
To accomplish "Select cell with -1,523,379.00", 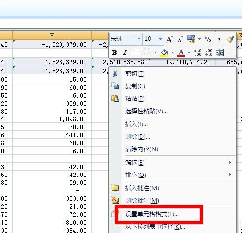I will point(52,44).
